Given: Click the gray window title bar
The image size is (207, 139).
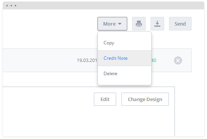Looking at the screenshot, I should tap(103, 6).
